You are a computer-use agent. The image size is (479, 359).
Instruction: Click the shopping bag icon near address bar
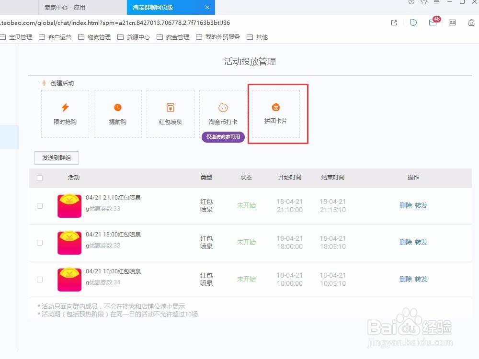(471, 22)
